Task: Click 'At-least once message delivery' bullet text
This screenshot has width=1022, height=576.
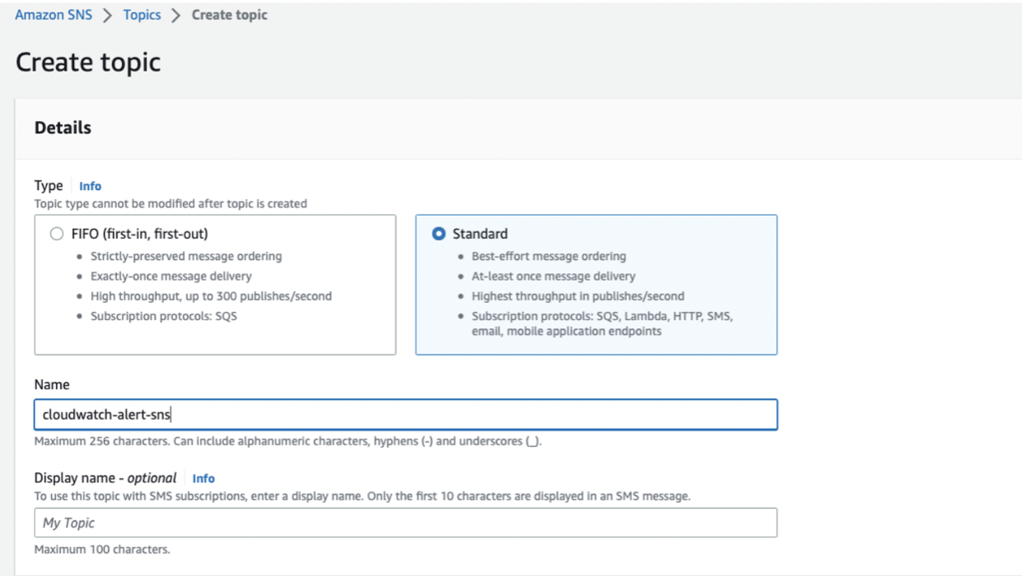Action: click(553, 276)
